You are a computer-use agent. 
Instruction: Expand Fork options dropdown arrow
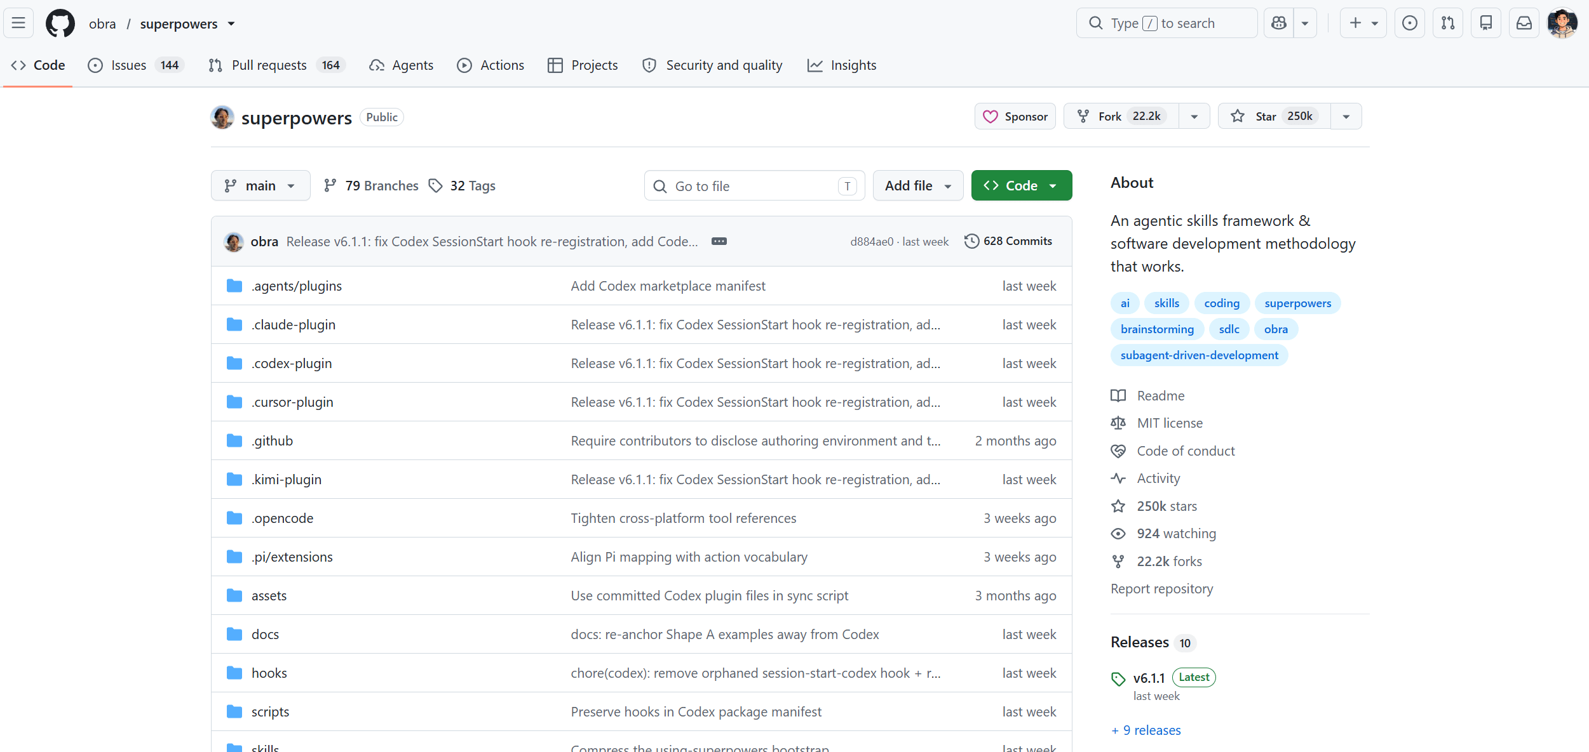1194,116
